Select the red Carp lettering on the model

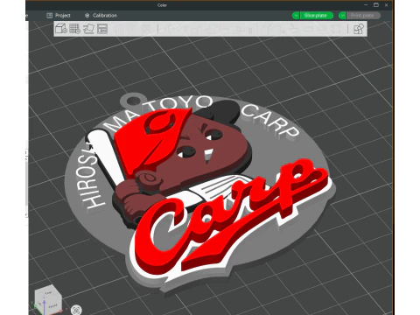tap(230, 216)
